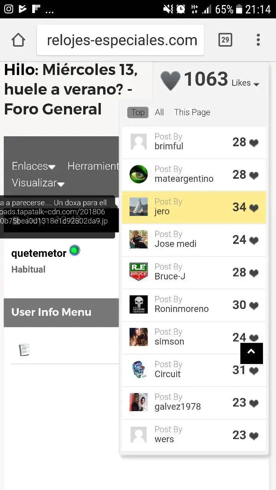Open the post by Roninmoreno
The height and width of the screenshot is (490, 276).
pos(194,305)
